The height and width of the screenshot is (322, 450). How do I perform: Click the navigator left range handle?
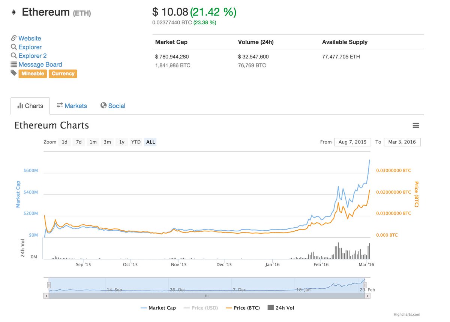tap(48, 285)
